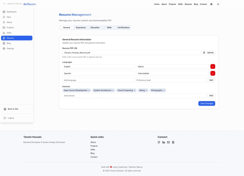Click Add button next to Proficiency level
The image size is (244, 176).
pos(211,80)
